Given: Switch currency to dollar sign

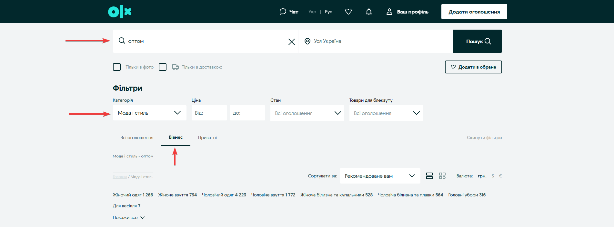Looking at the screenshot, I should 492,176.
